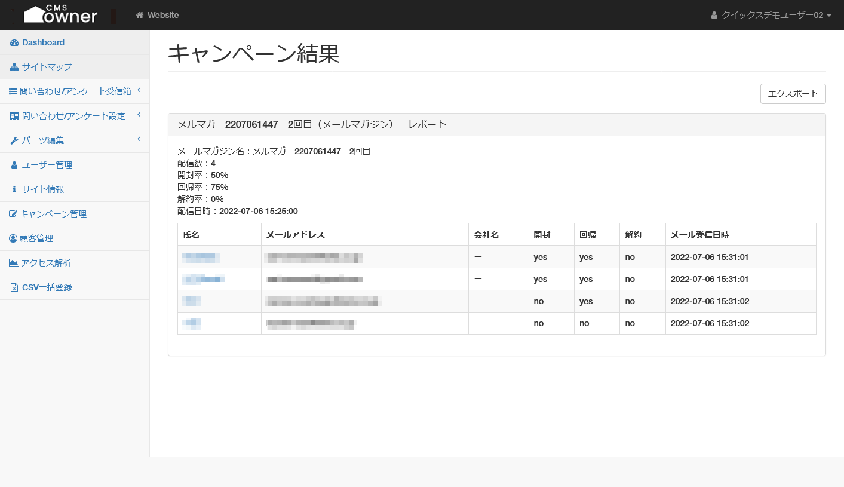Click the エクスポート button
This screenshot has width=844, height=487.
793,94
